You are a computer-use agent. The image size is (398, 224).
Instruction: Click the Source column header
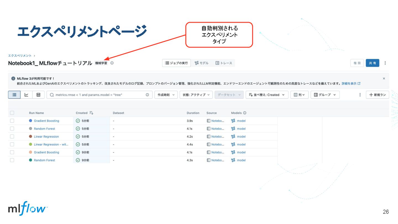211,113
